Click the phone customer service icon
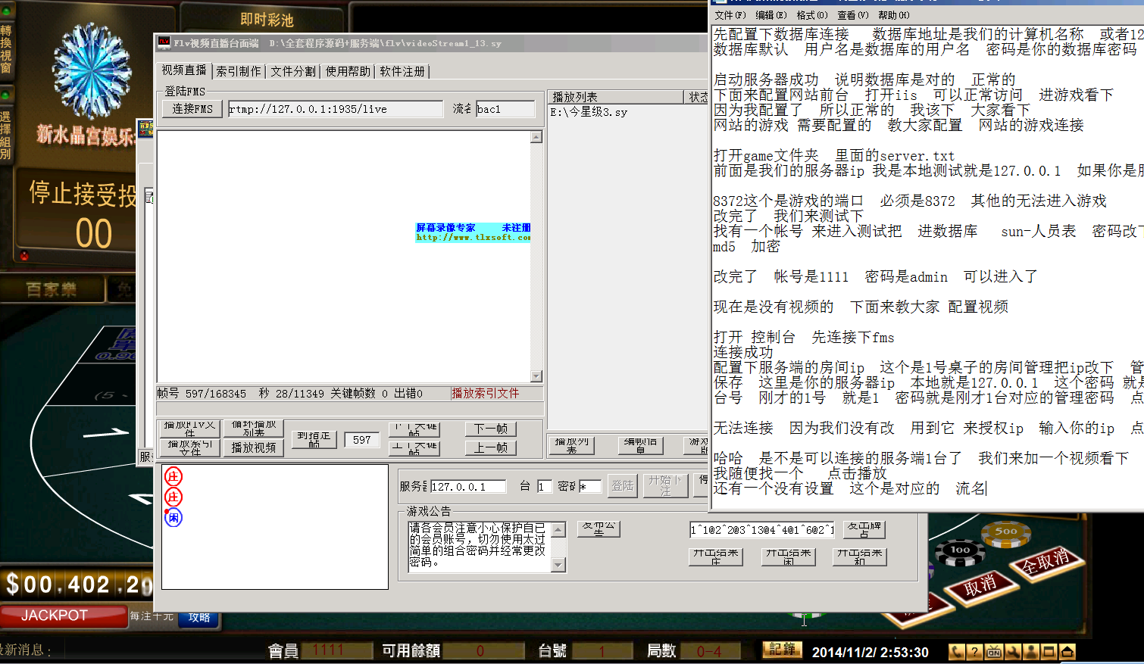Image resolution: width=1144 pixels, height=664 pixels. point(957,651)
